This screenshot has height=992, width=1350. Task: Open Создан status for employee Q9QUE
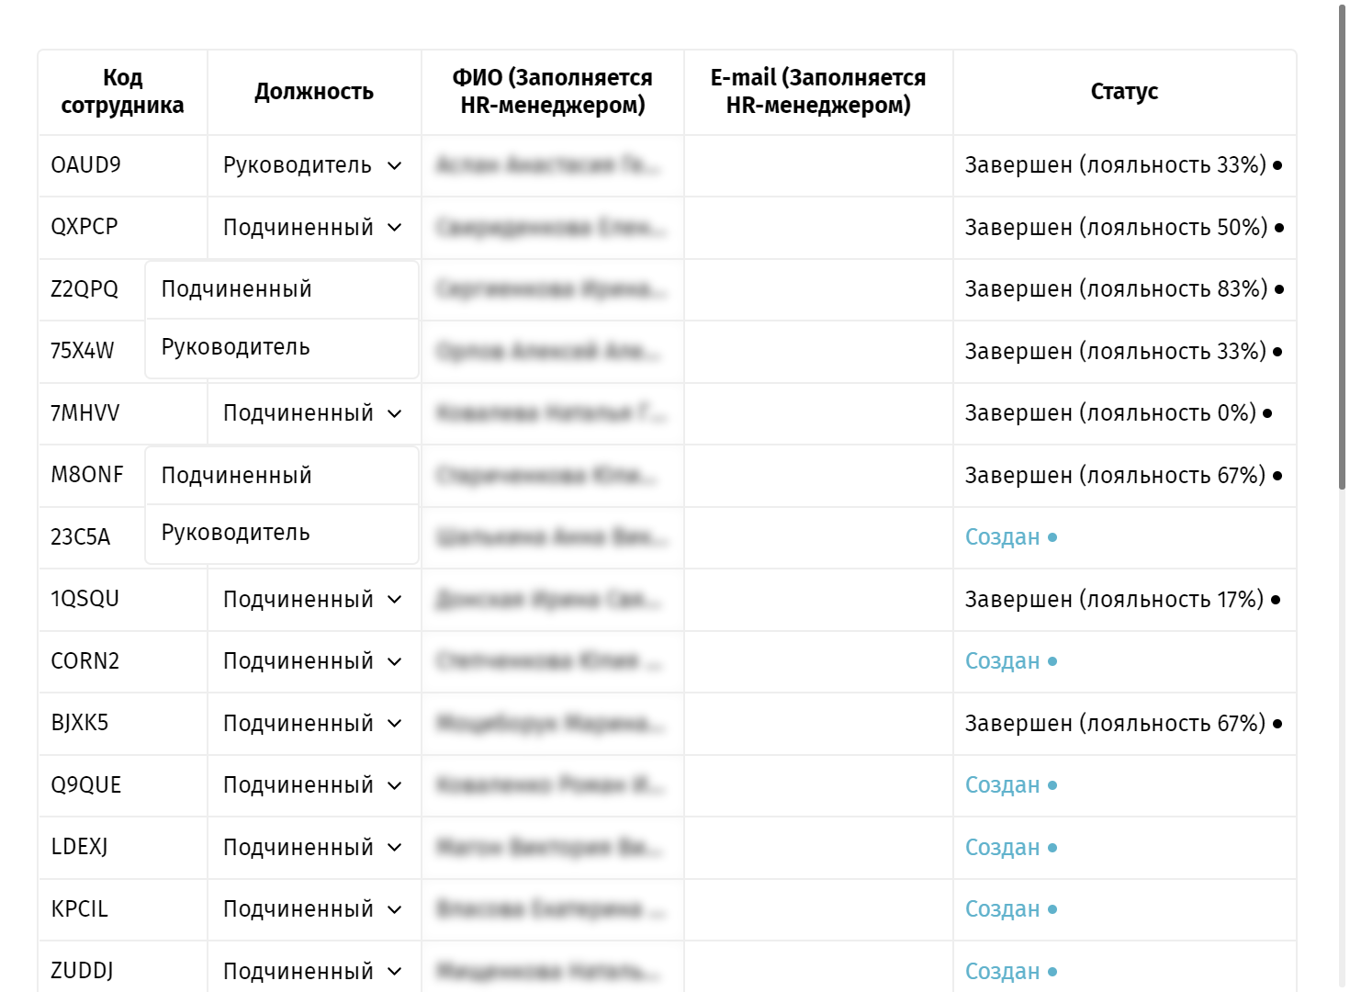[1002, 785]
